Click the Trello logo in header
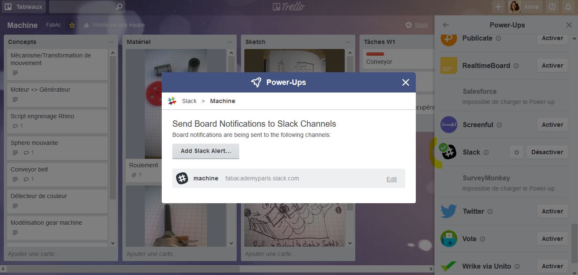Screen dimensions: 578x275 (x=289, y=7)
